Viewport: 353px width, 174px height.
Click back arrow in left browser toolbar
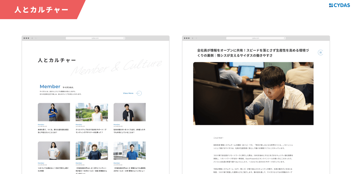click(32, 38)
